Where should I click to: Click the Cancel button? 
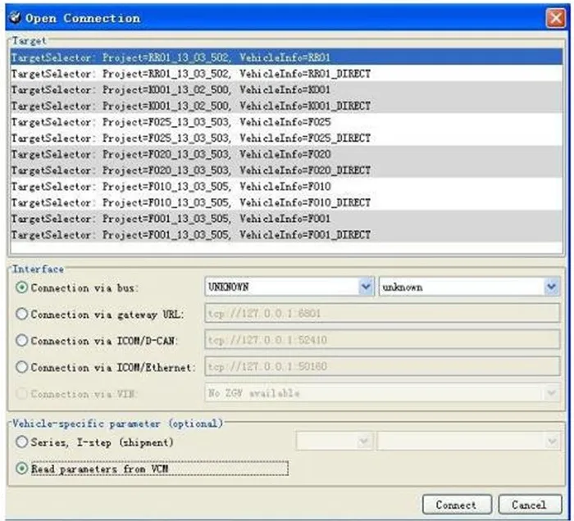click(530, 505)
